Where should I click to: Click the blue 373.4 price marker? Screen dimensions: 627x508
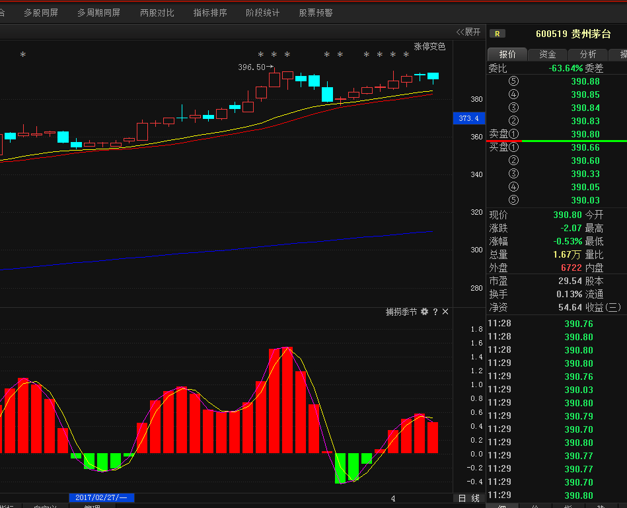click(468, 118)
